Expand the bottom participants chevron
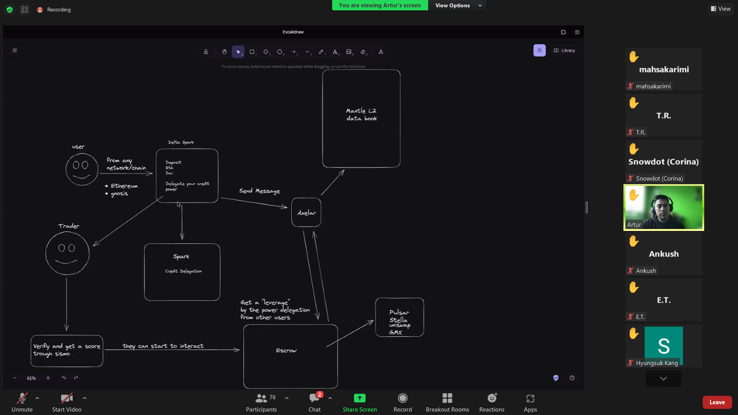The height and width of the screenshot is (415, 738). 663,378
